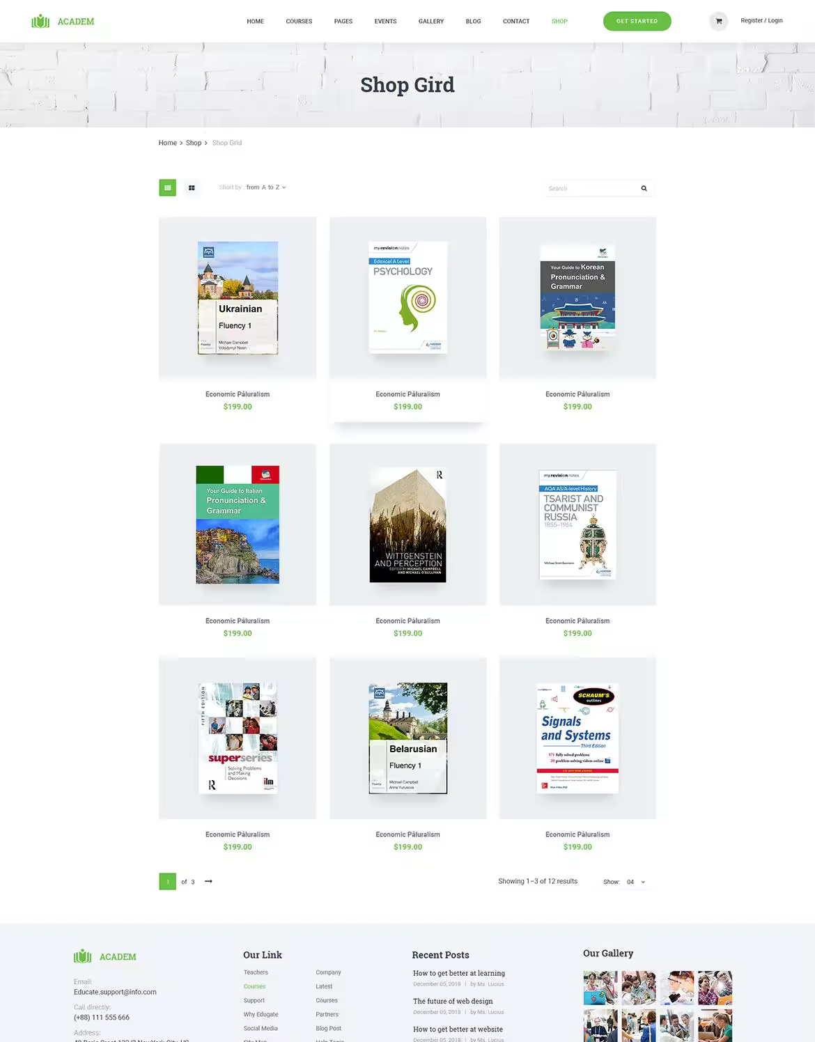
Task: Select page 1 pagination button
Action: tap(167, 881)
